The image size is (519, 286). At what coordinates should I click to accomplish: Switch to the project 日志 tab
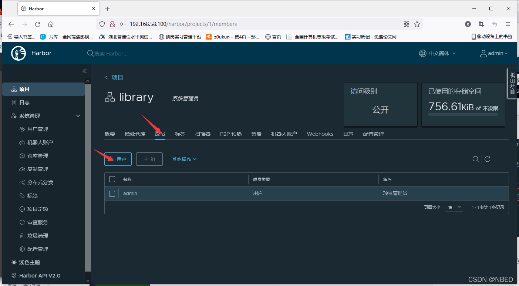point(348,134)
